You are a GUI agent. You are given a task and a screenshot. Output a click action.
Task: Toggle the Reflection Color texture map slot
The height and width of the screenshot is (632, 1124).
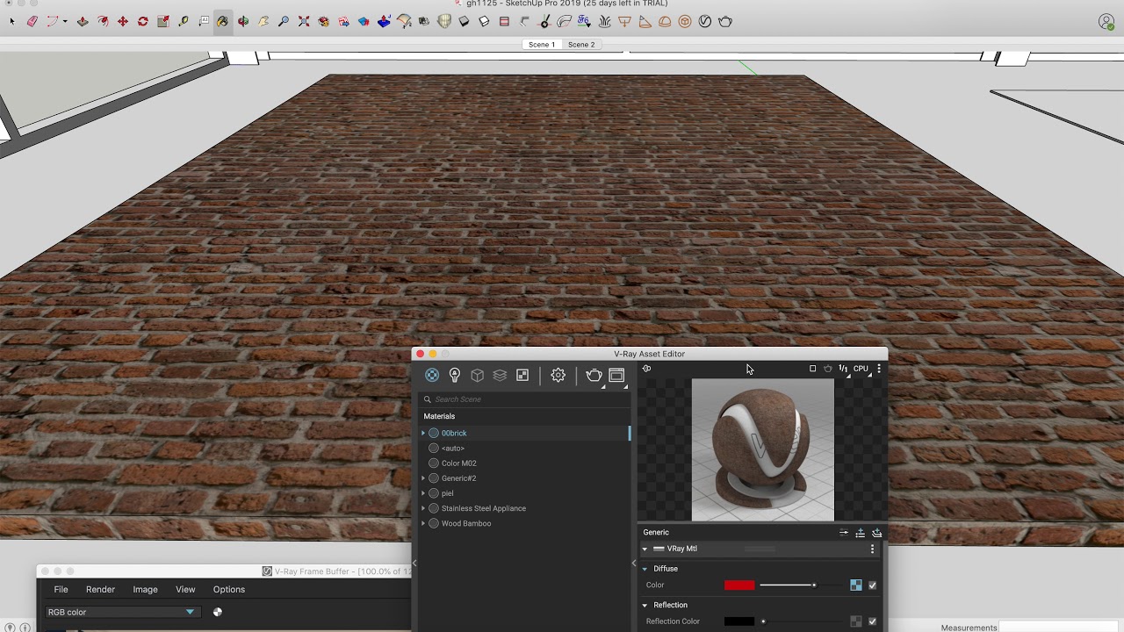click(856, 621)
